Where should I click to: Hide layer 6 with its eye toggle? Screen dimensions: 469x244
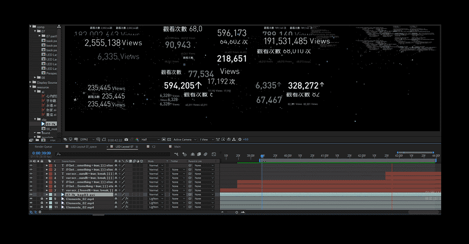click(31, 186)
